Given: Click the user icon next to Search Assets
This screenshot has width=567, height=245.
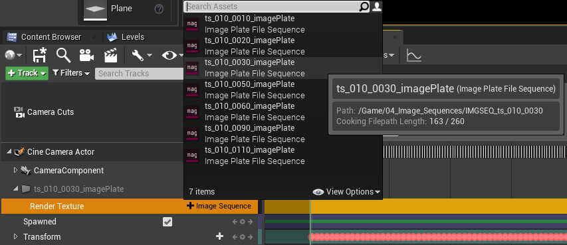Looking at the screenshot, I should pyautogui.click(x=376, y=7).
